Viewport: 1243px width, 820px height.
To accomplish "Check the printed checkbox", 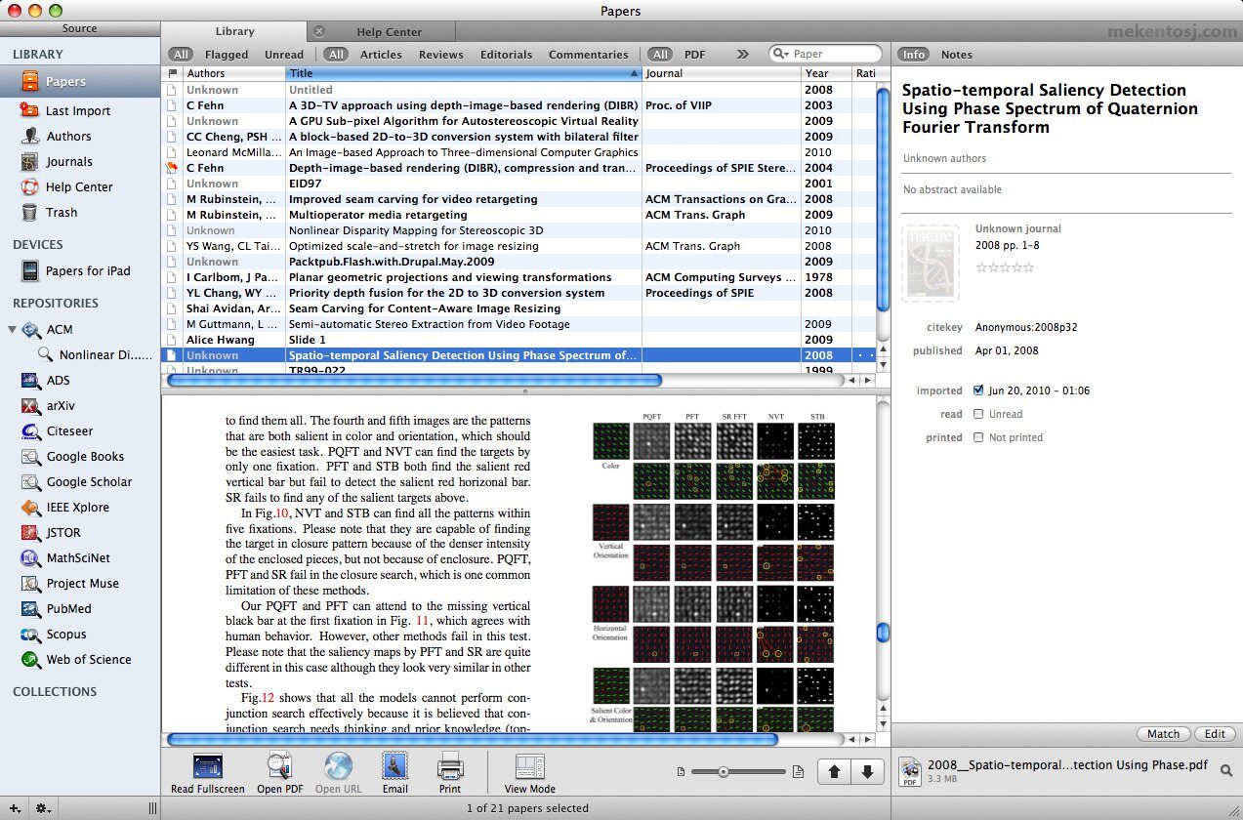I will pos(978,437).
